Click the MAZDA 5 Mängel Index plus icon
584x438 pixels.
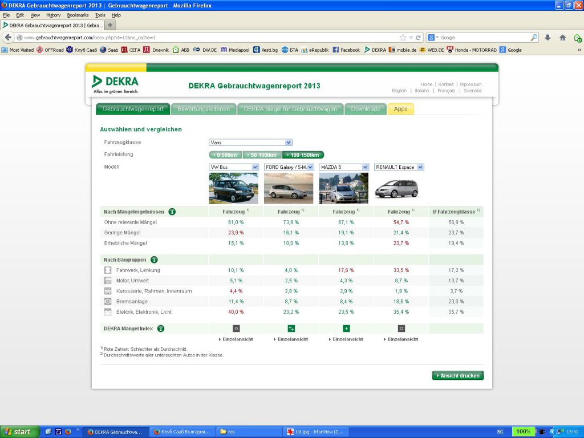[346, 328]
